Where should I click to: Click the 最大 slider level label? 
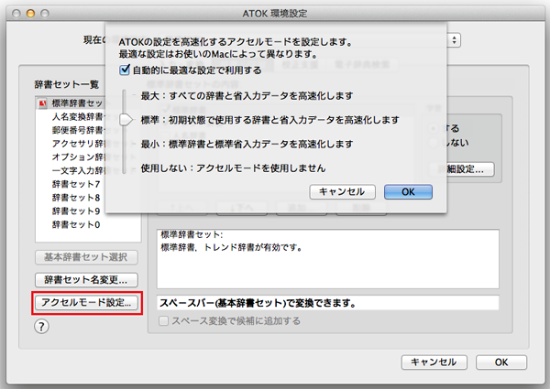[247, 95]
